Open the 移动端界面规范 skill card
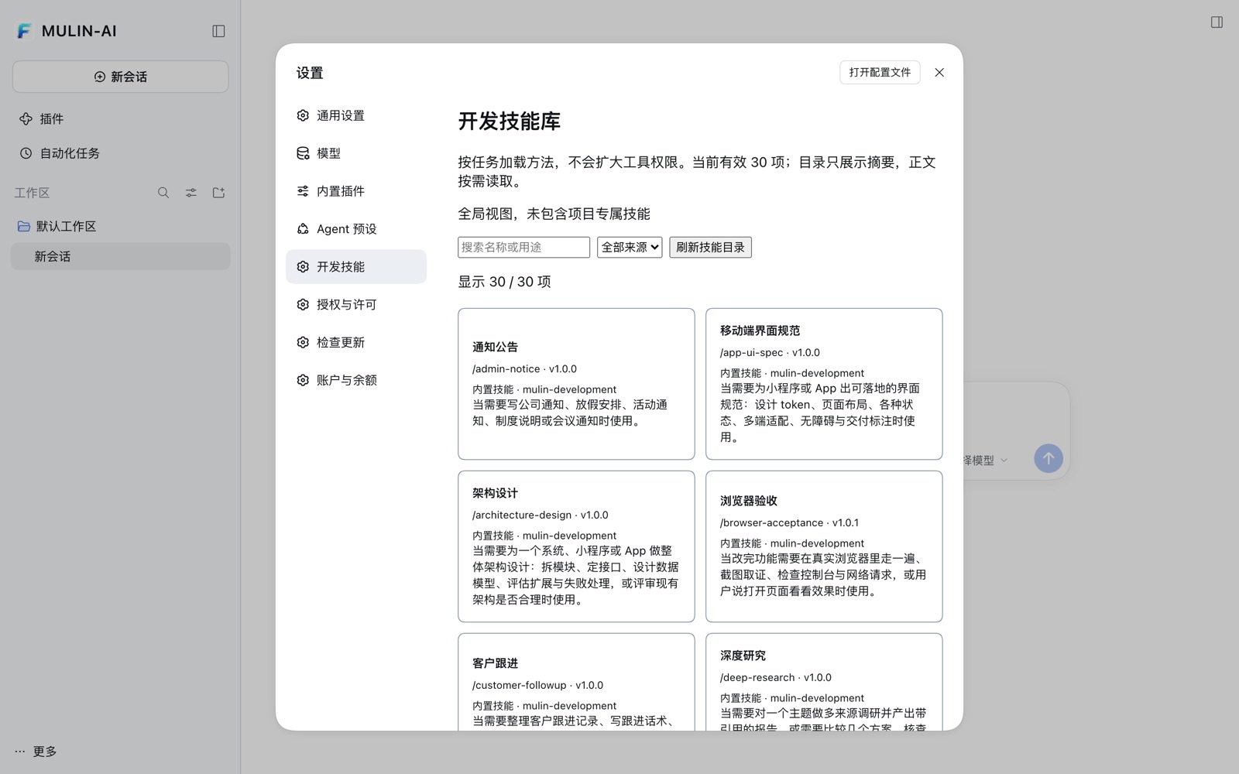Screen dimensions: 1239x774 824,384
